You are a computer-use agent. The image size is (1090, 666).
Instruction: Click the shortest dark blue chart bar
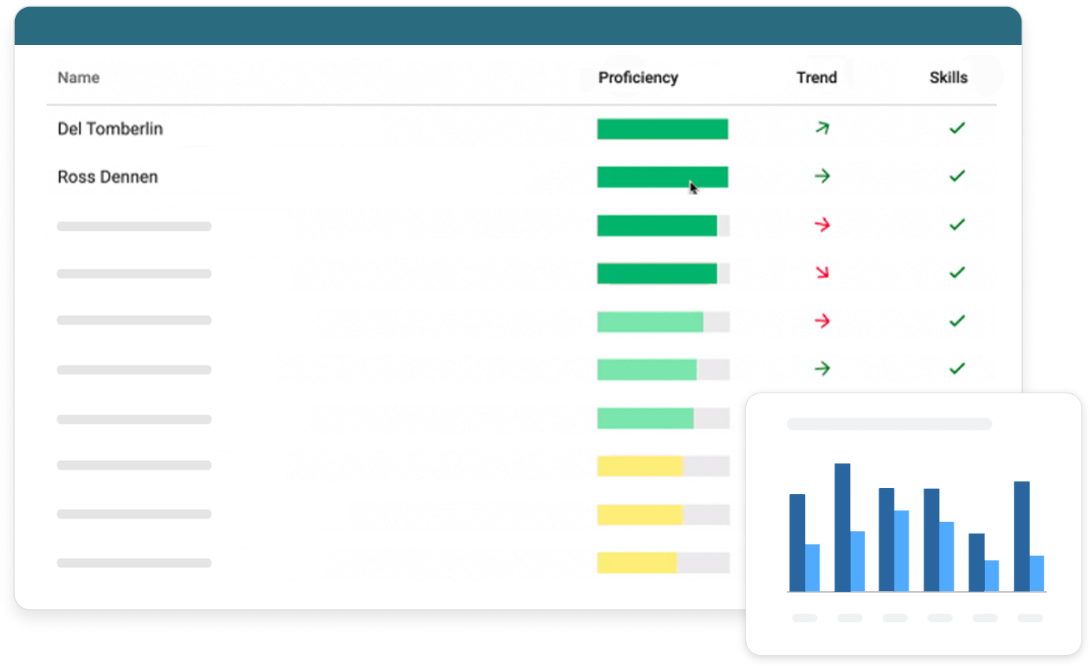coord(976,562)
